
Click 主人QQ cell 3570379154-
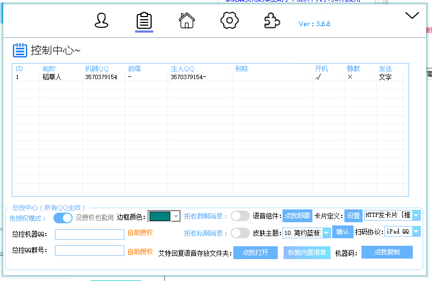[x=188, y=77]
